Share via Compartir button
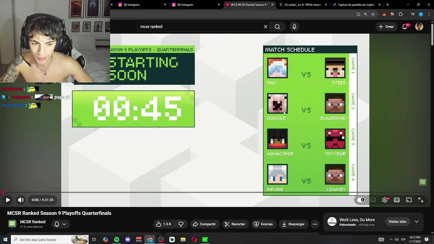This screenshot has height=244, width=434. point(204,224)
